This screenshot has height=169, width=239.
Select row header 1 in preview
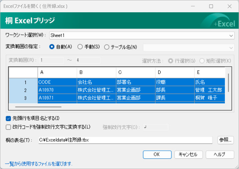pyautogui.click(x=23, y=82)
